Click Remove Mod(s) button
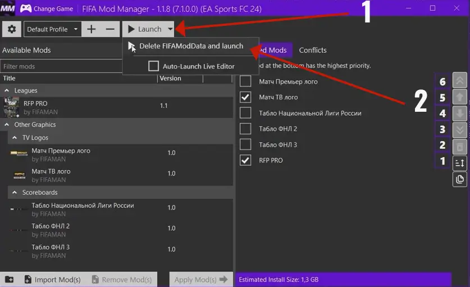 [122, 280]
